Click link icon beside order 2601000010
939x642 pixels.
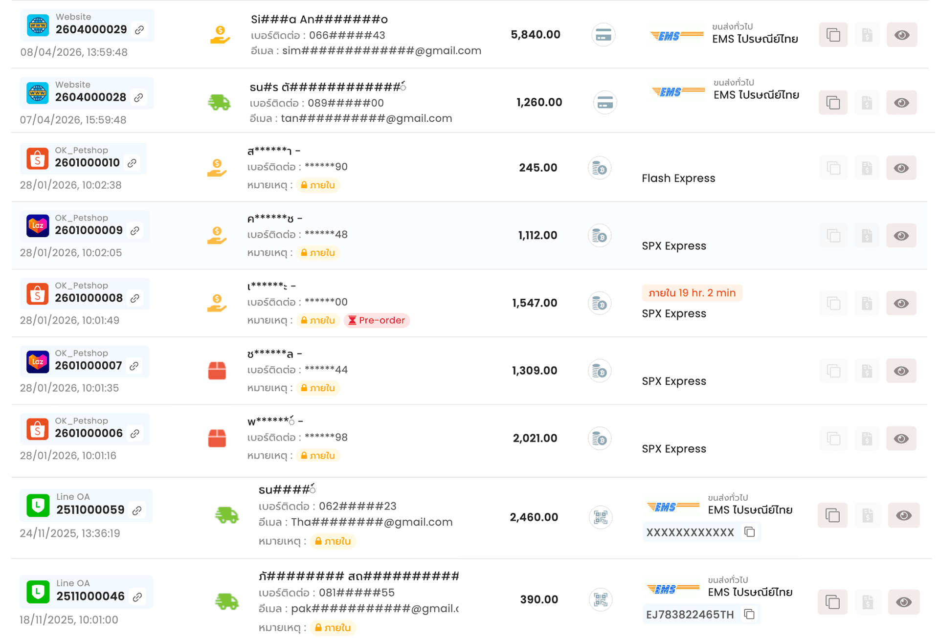click(132, 163)
